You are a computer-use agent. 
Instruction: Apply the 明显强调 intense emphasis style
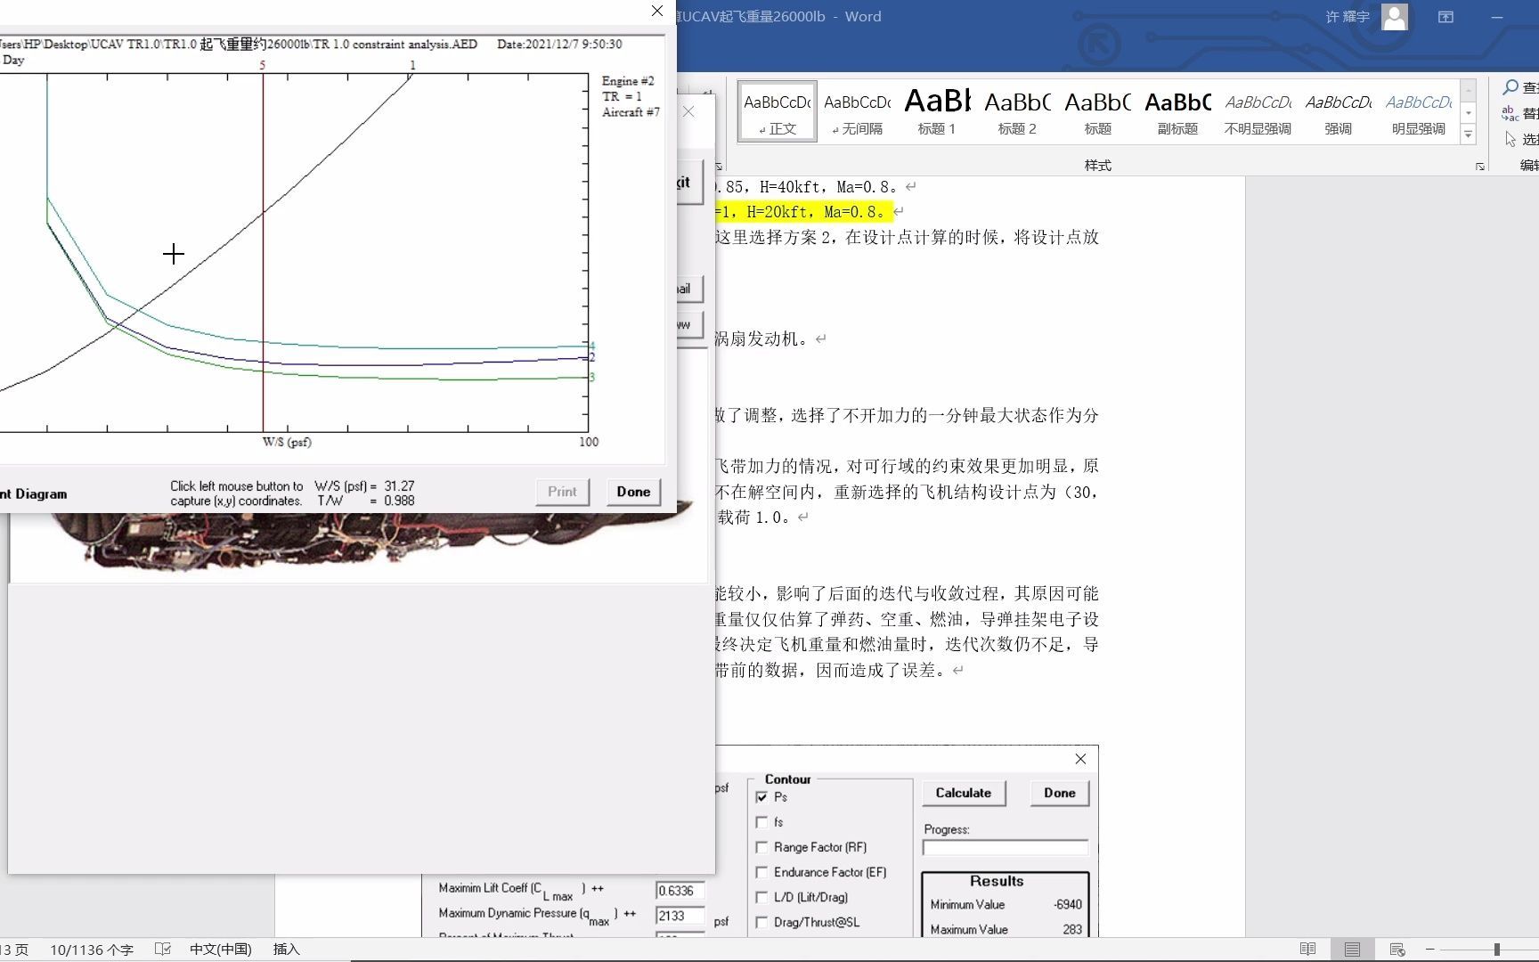click(x=1418, y=112)
